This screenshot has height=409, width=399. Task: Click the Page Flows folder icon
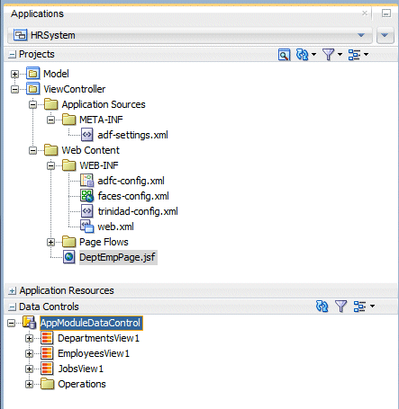tap(68, 242)
